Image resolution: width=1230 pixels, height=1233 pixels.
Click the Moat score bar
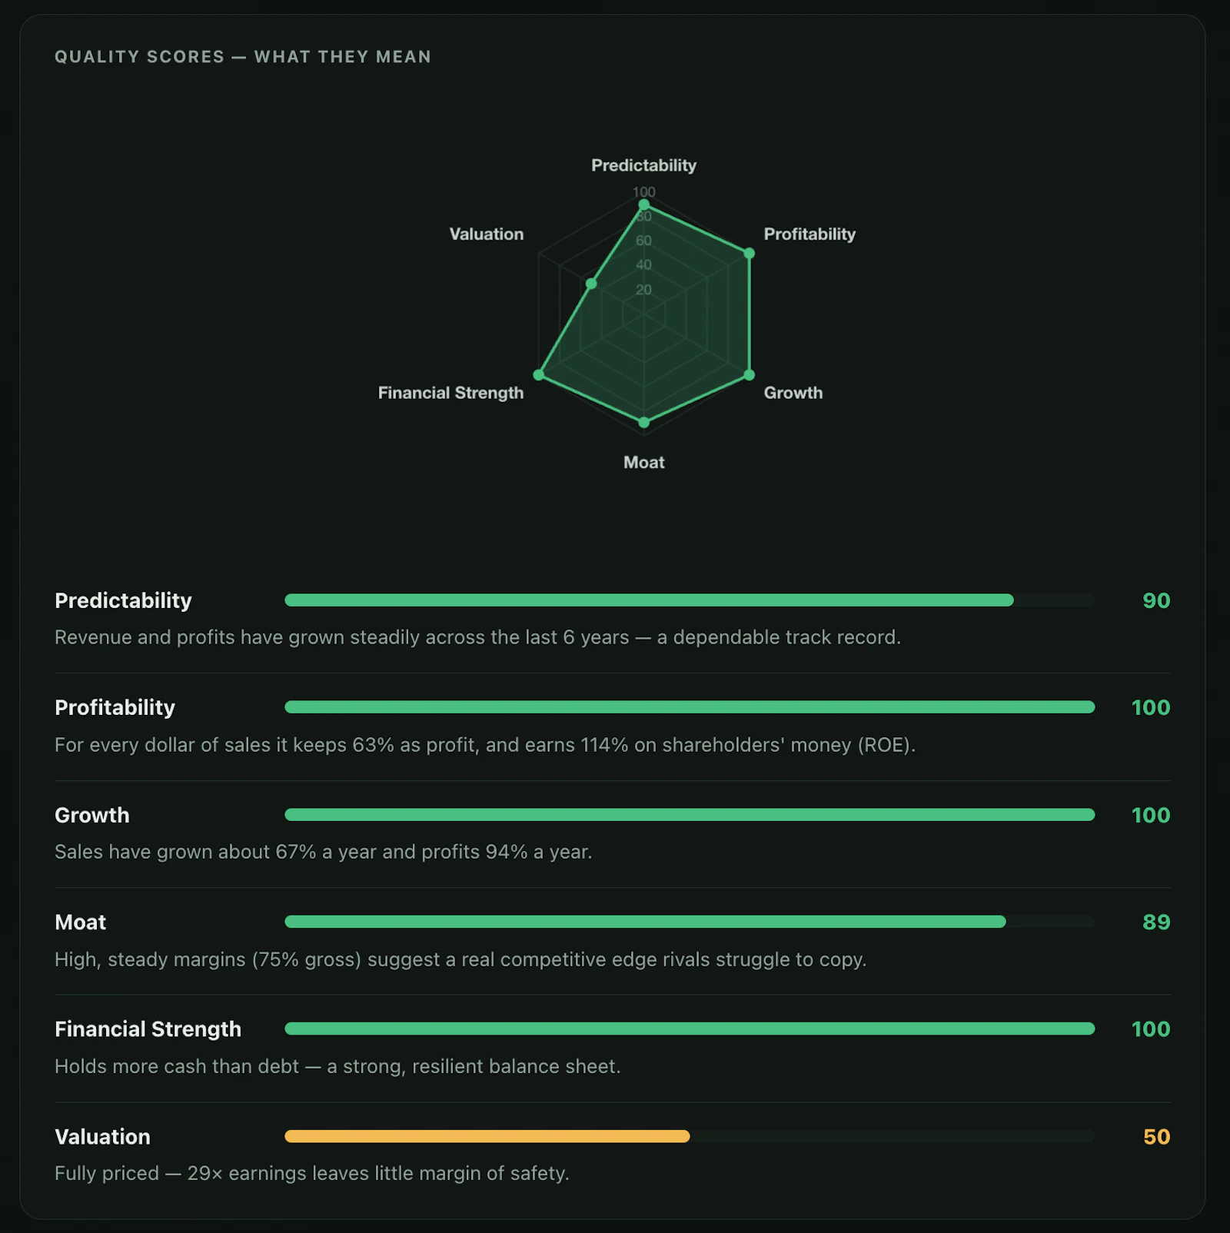(x=690, y=922)
